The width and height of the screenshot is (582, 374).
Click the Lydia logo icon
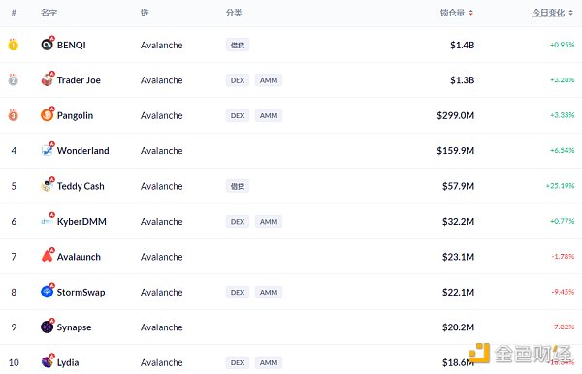pos(48,361)
